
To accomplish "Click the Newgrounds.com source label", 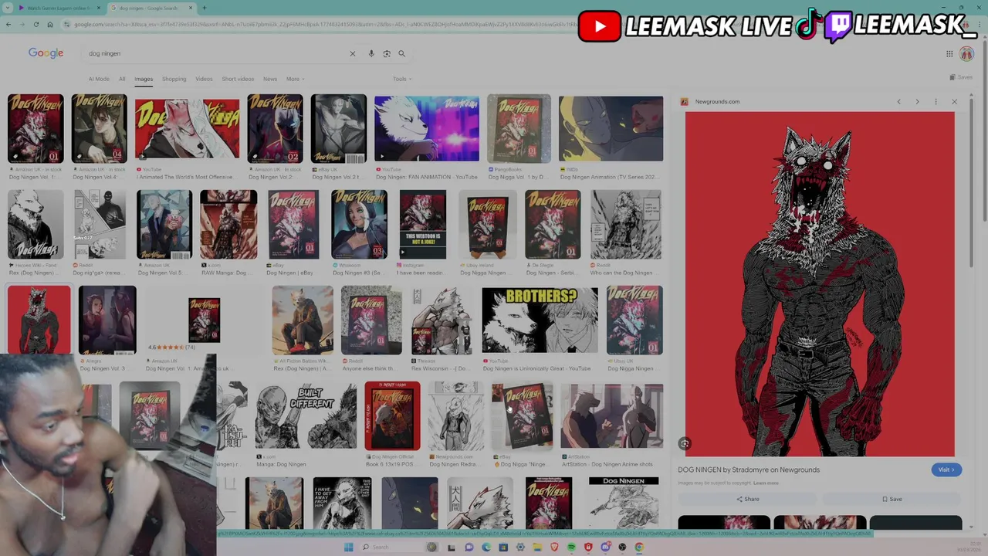I will click(717, 102).
